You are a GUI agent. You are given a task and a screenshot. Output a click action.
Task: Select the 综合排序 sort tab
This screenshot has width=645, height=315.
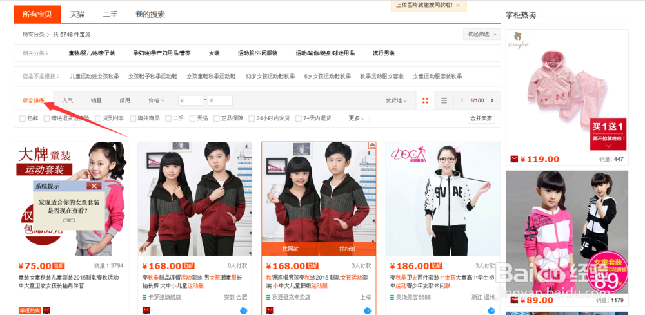pos(34,100)
